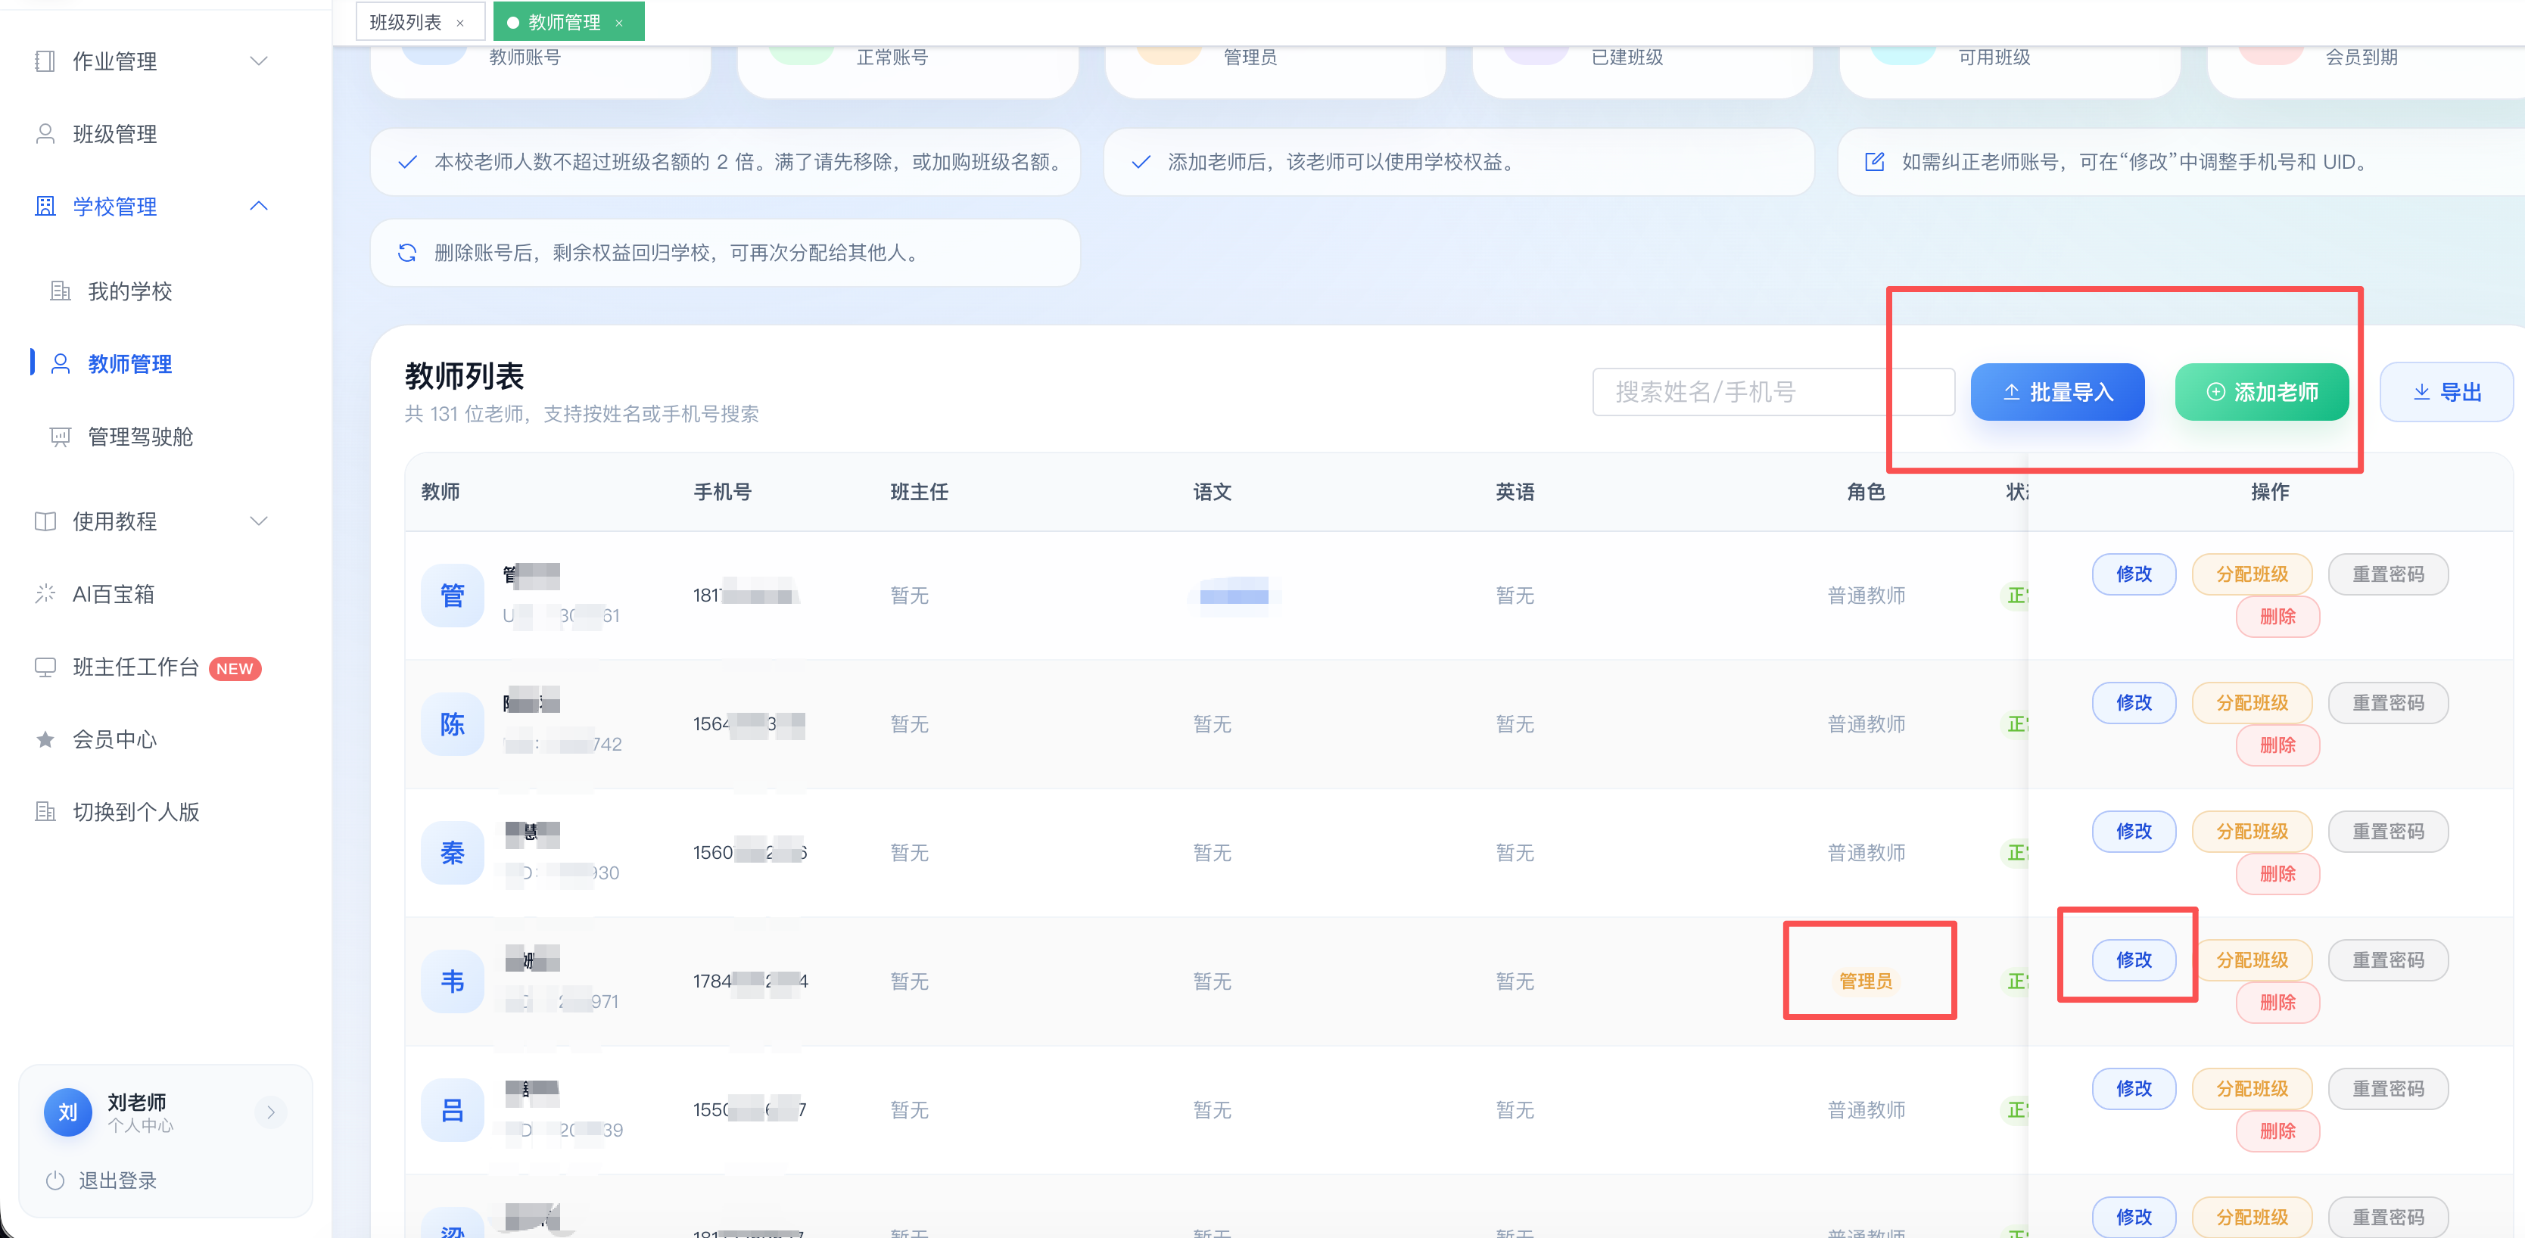Click the 班级管理 person icon
Screen dimensions: 2525x1238
(45, 134)
